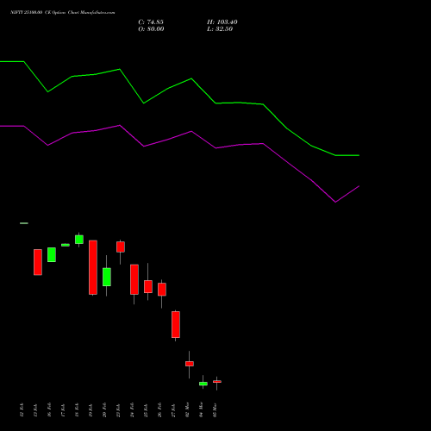Viewport: 431px width, 431px height.
Task: Click the red candle above 25 Feb
Action: (x=148, y=286)
